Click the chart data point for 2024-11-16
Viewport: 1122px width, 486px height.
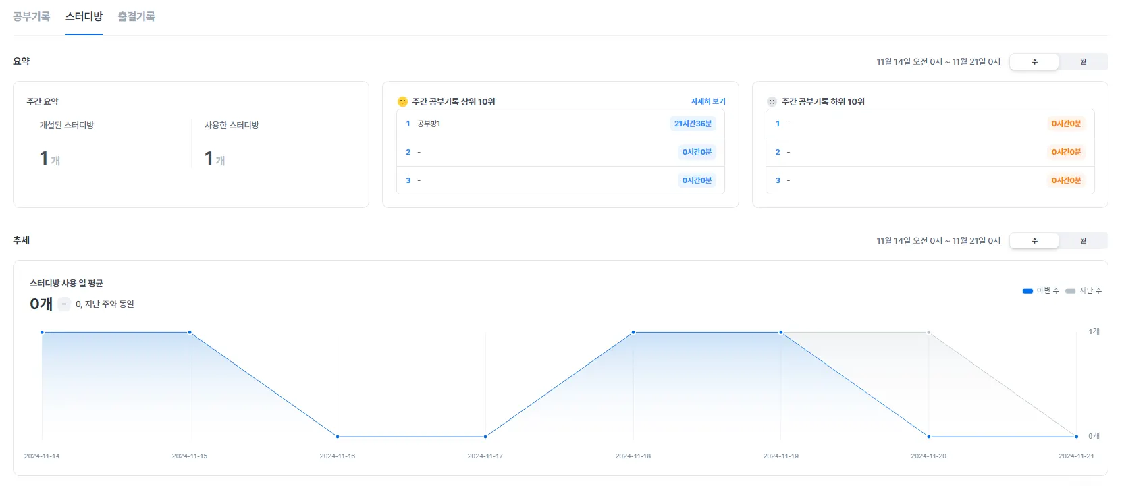pyautogui.click(x=338, y=437)
